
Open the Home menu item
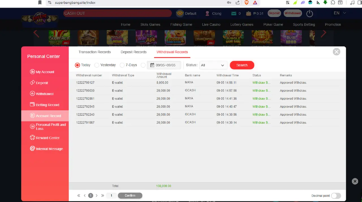(126, 24)
